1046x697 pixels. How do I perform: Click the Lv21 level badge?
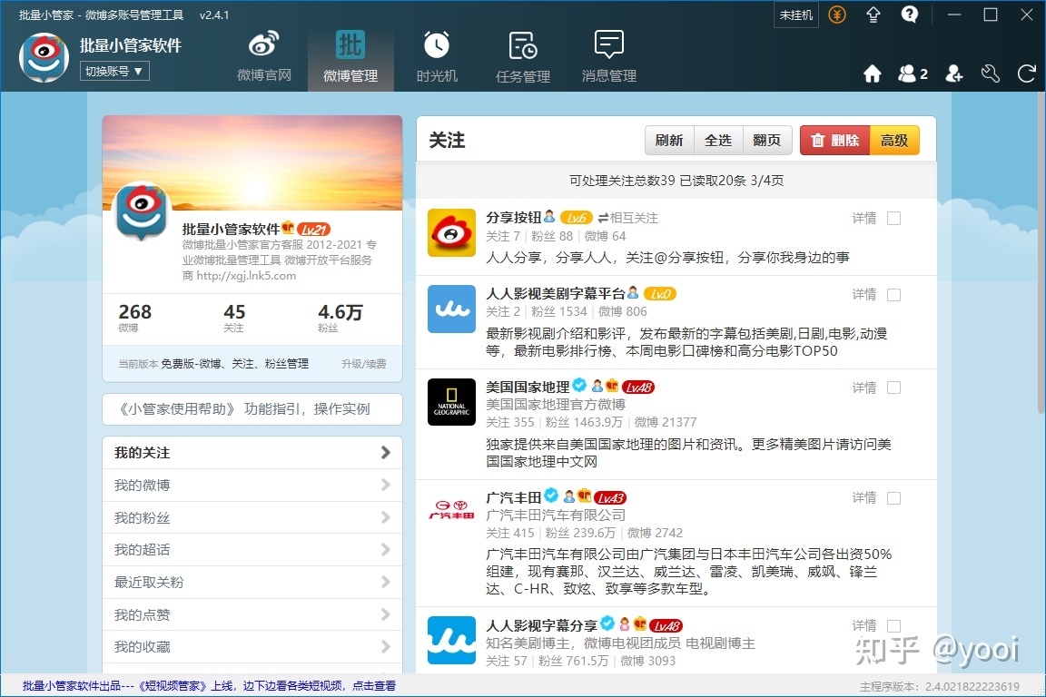coord(313,230)
